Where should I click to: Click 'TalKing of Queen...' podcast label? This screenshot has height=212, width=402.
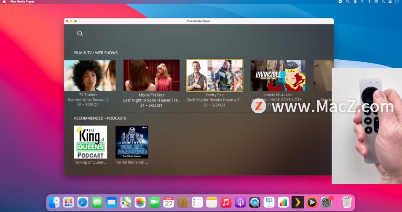coord(91,162)
